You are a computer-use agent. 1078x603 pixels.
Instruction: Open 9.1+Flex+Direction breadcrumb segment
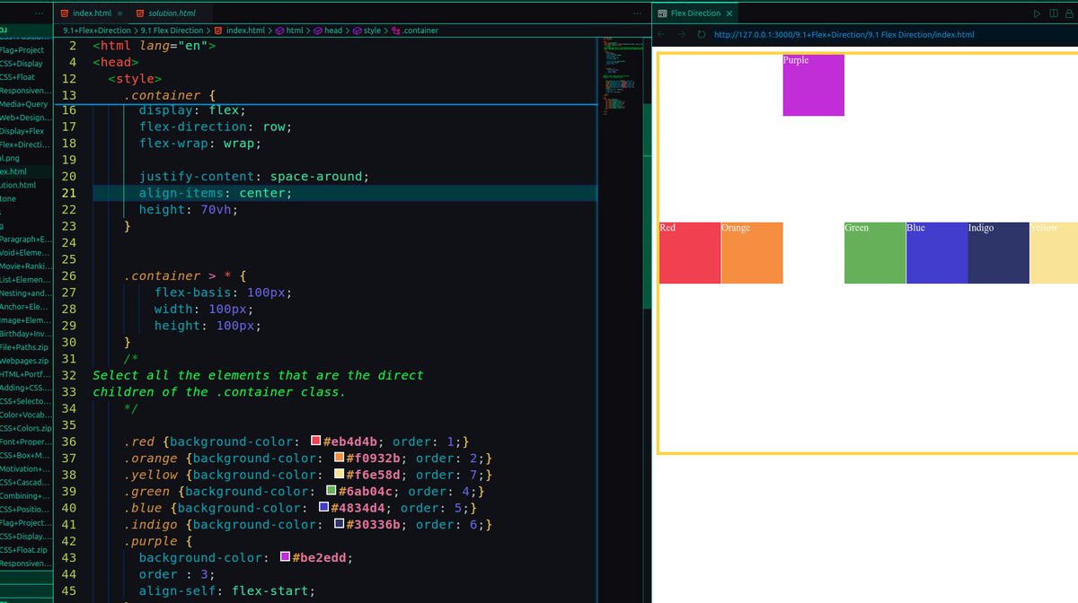tap(96, 31)
